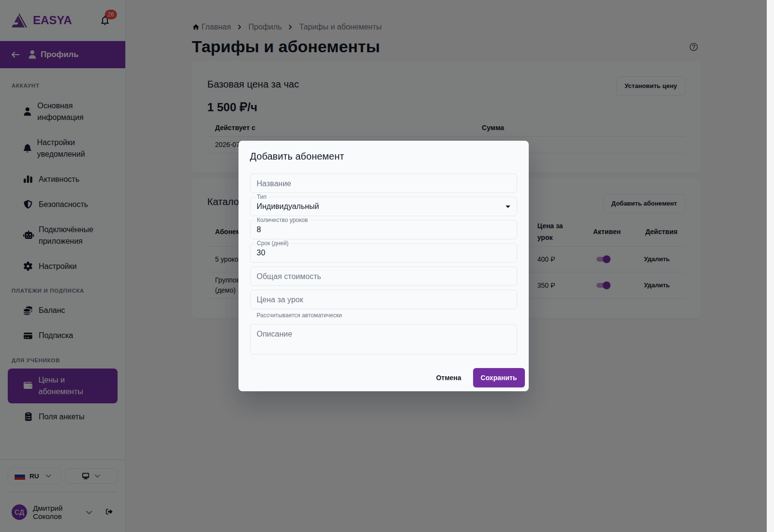The height and width of the screenshot is (532, 774).
Task: Click the СД user avatar
Action: pyautogui.click(x=19, y=512)
